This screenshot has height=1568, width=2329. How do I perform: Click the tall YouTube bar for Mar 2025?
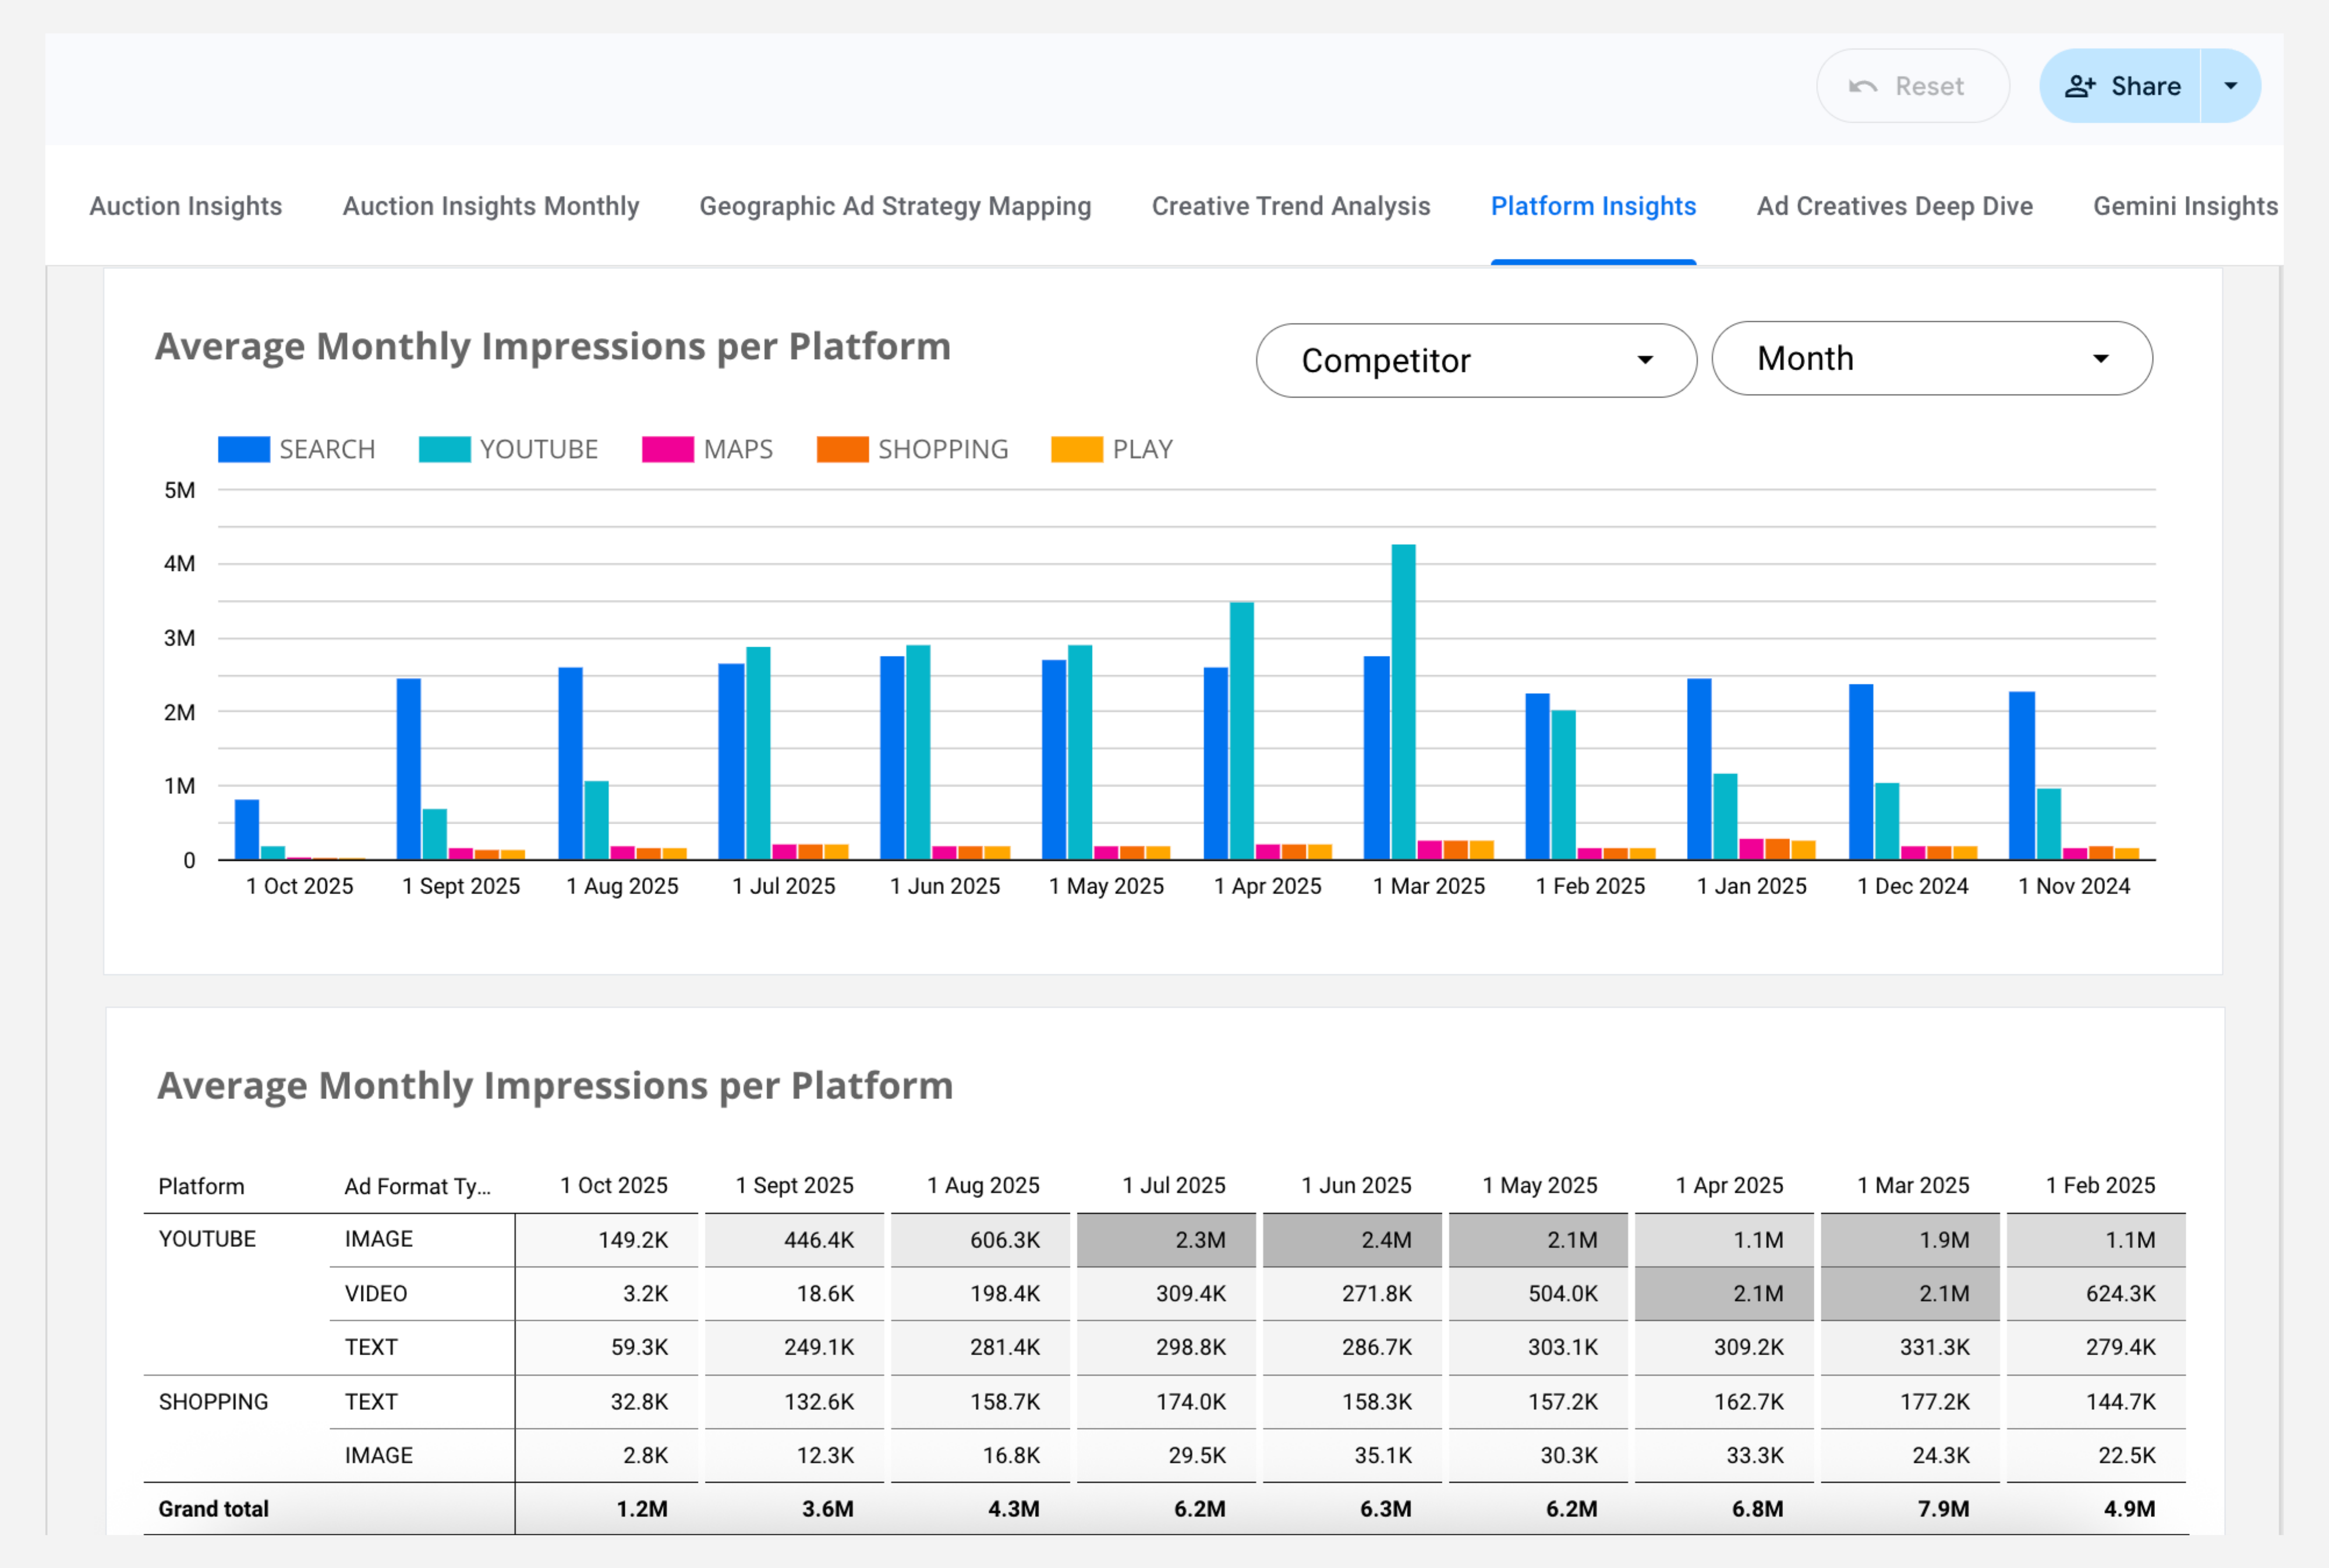point(1403,700)
